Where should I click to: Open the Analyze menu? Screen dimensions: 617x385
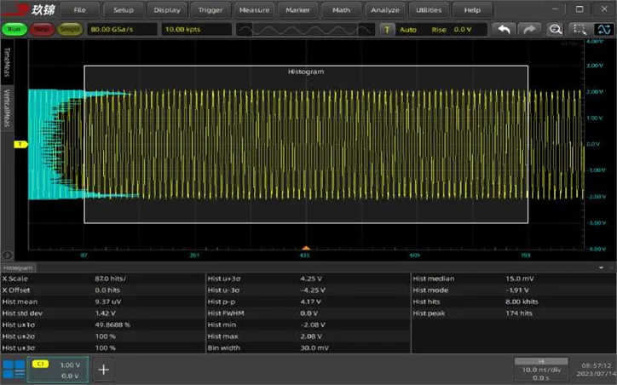385,10
